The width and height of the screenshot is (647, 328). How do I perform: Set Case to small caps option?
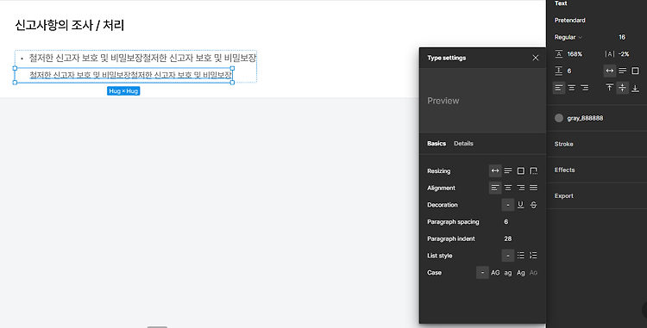(533, 272)
